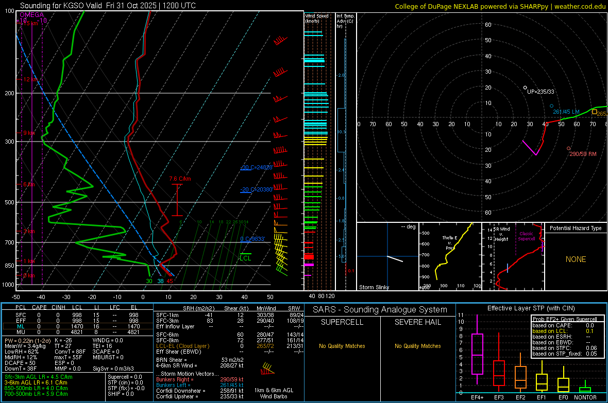This screenshot has height=403, width=608.
Task: Click the 1km & 6km wind barb icon
Action: [x=267, y=369]
